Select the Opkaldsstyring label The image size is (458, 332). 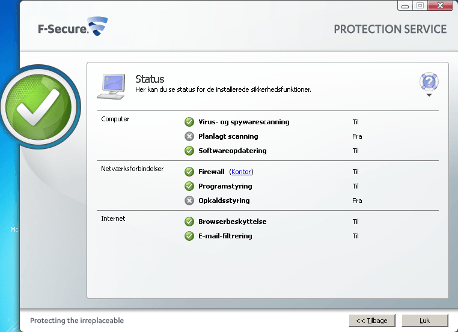(224, 201)
